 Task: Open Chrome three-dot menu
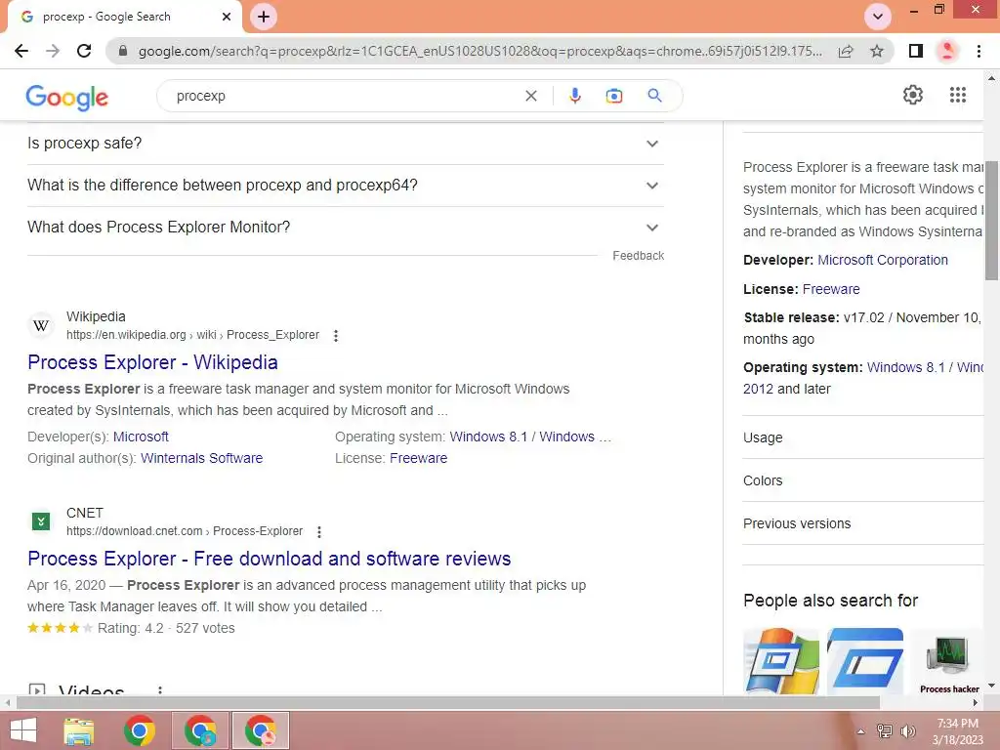[x=979, y=51]
